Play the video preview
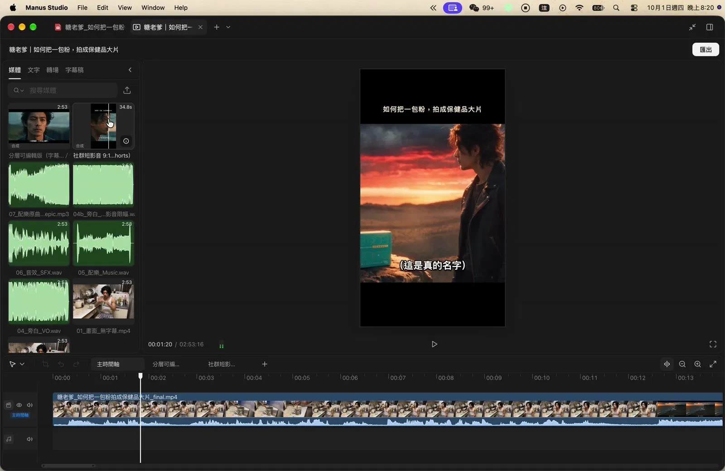 coord(434,344)
